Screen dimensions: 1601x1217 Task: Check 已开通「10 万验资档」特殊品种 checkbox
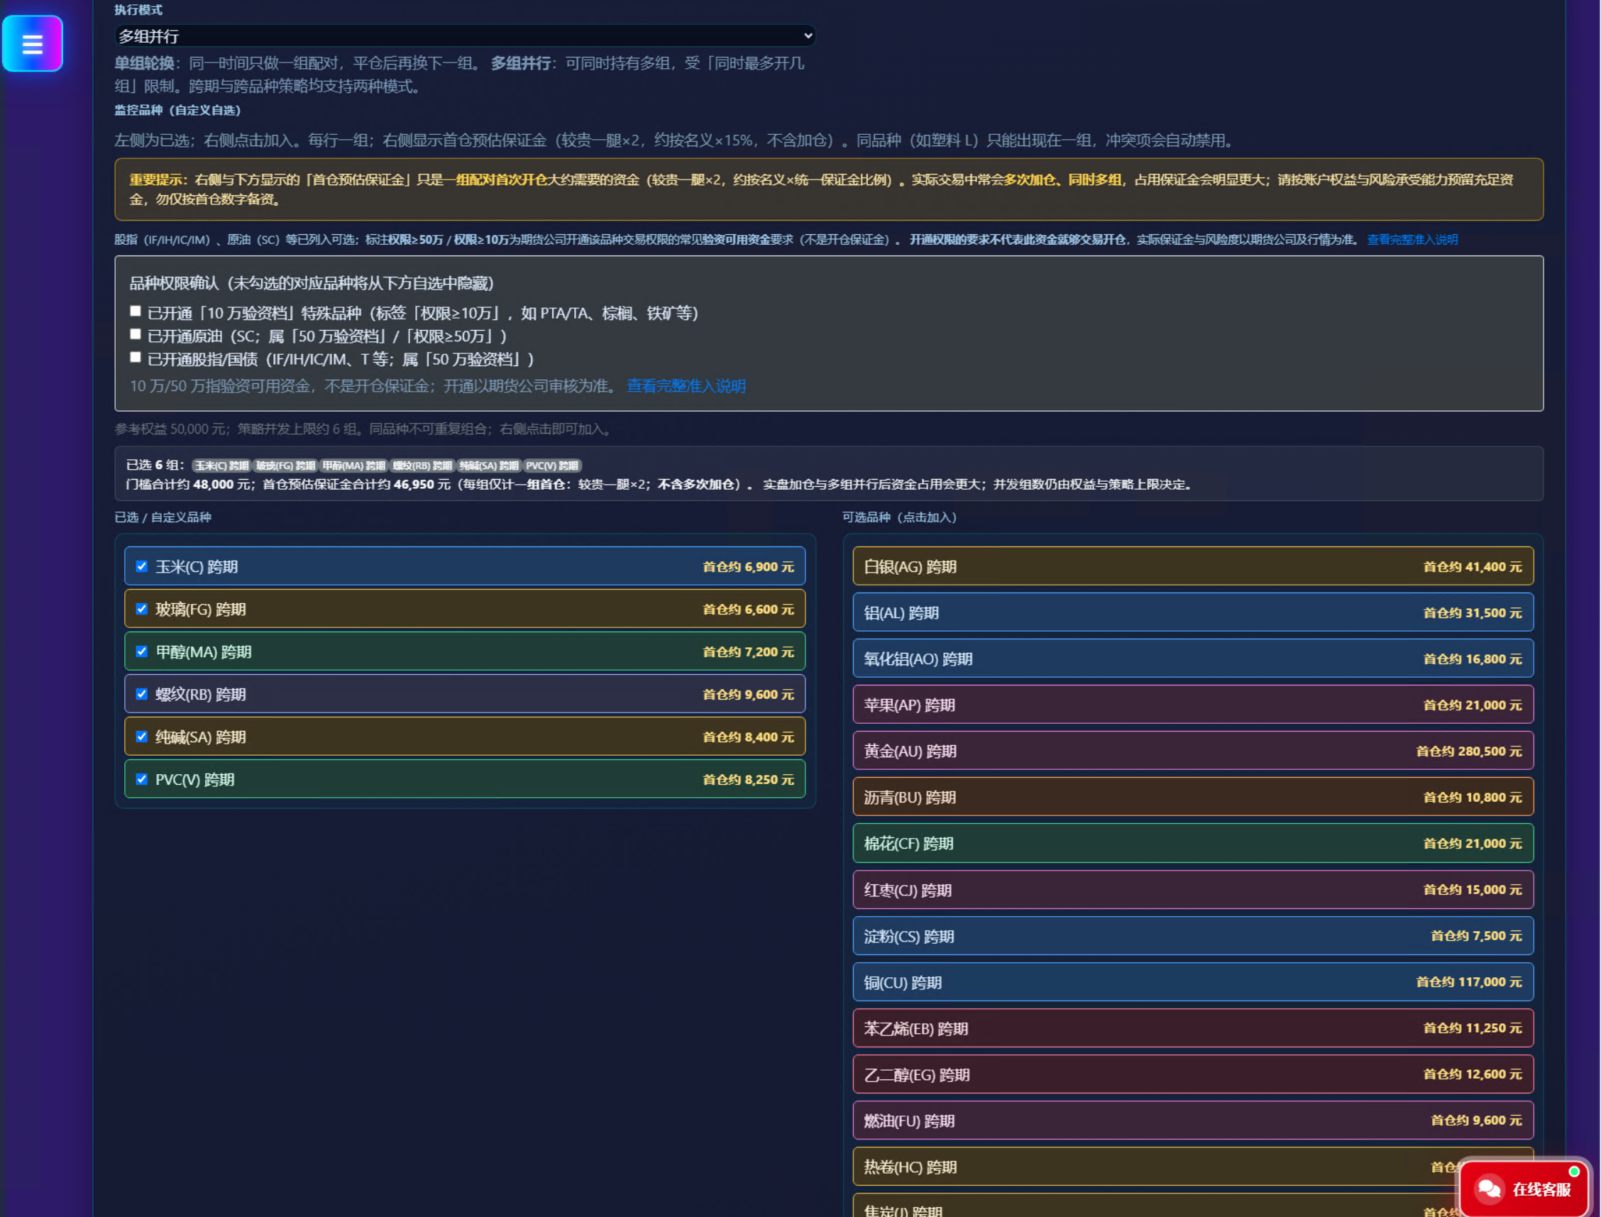(x=136, y=312)
